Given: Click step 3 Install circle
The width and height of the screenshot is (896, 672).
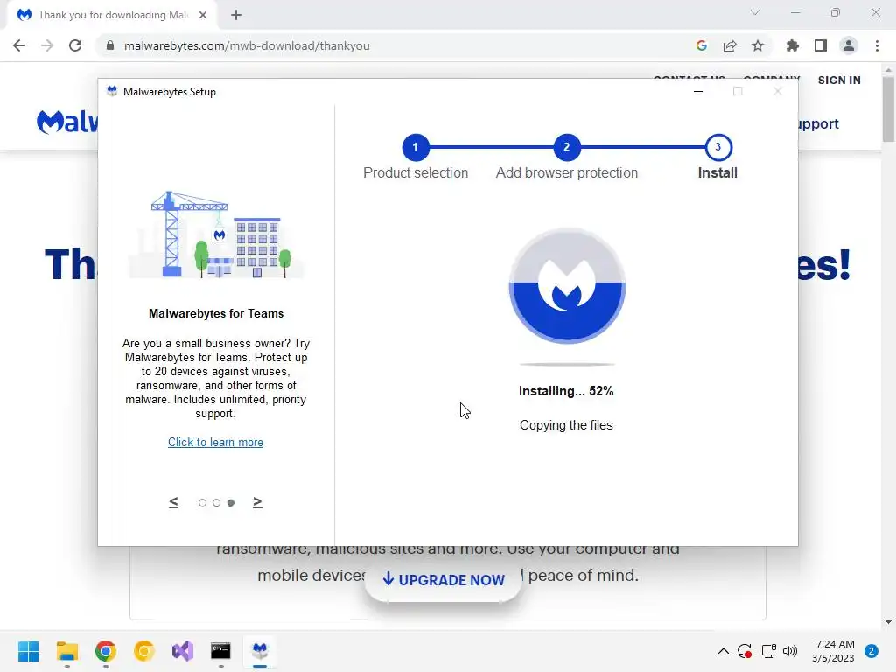Looking at the screenshot, I should (x=717, y=147).
